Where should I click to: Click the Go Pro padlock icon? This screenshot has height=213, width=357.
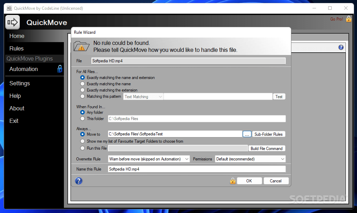coord(349,19)
